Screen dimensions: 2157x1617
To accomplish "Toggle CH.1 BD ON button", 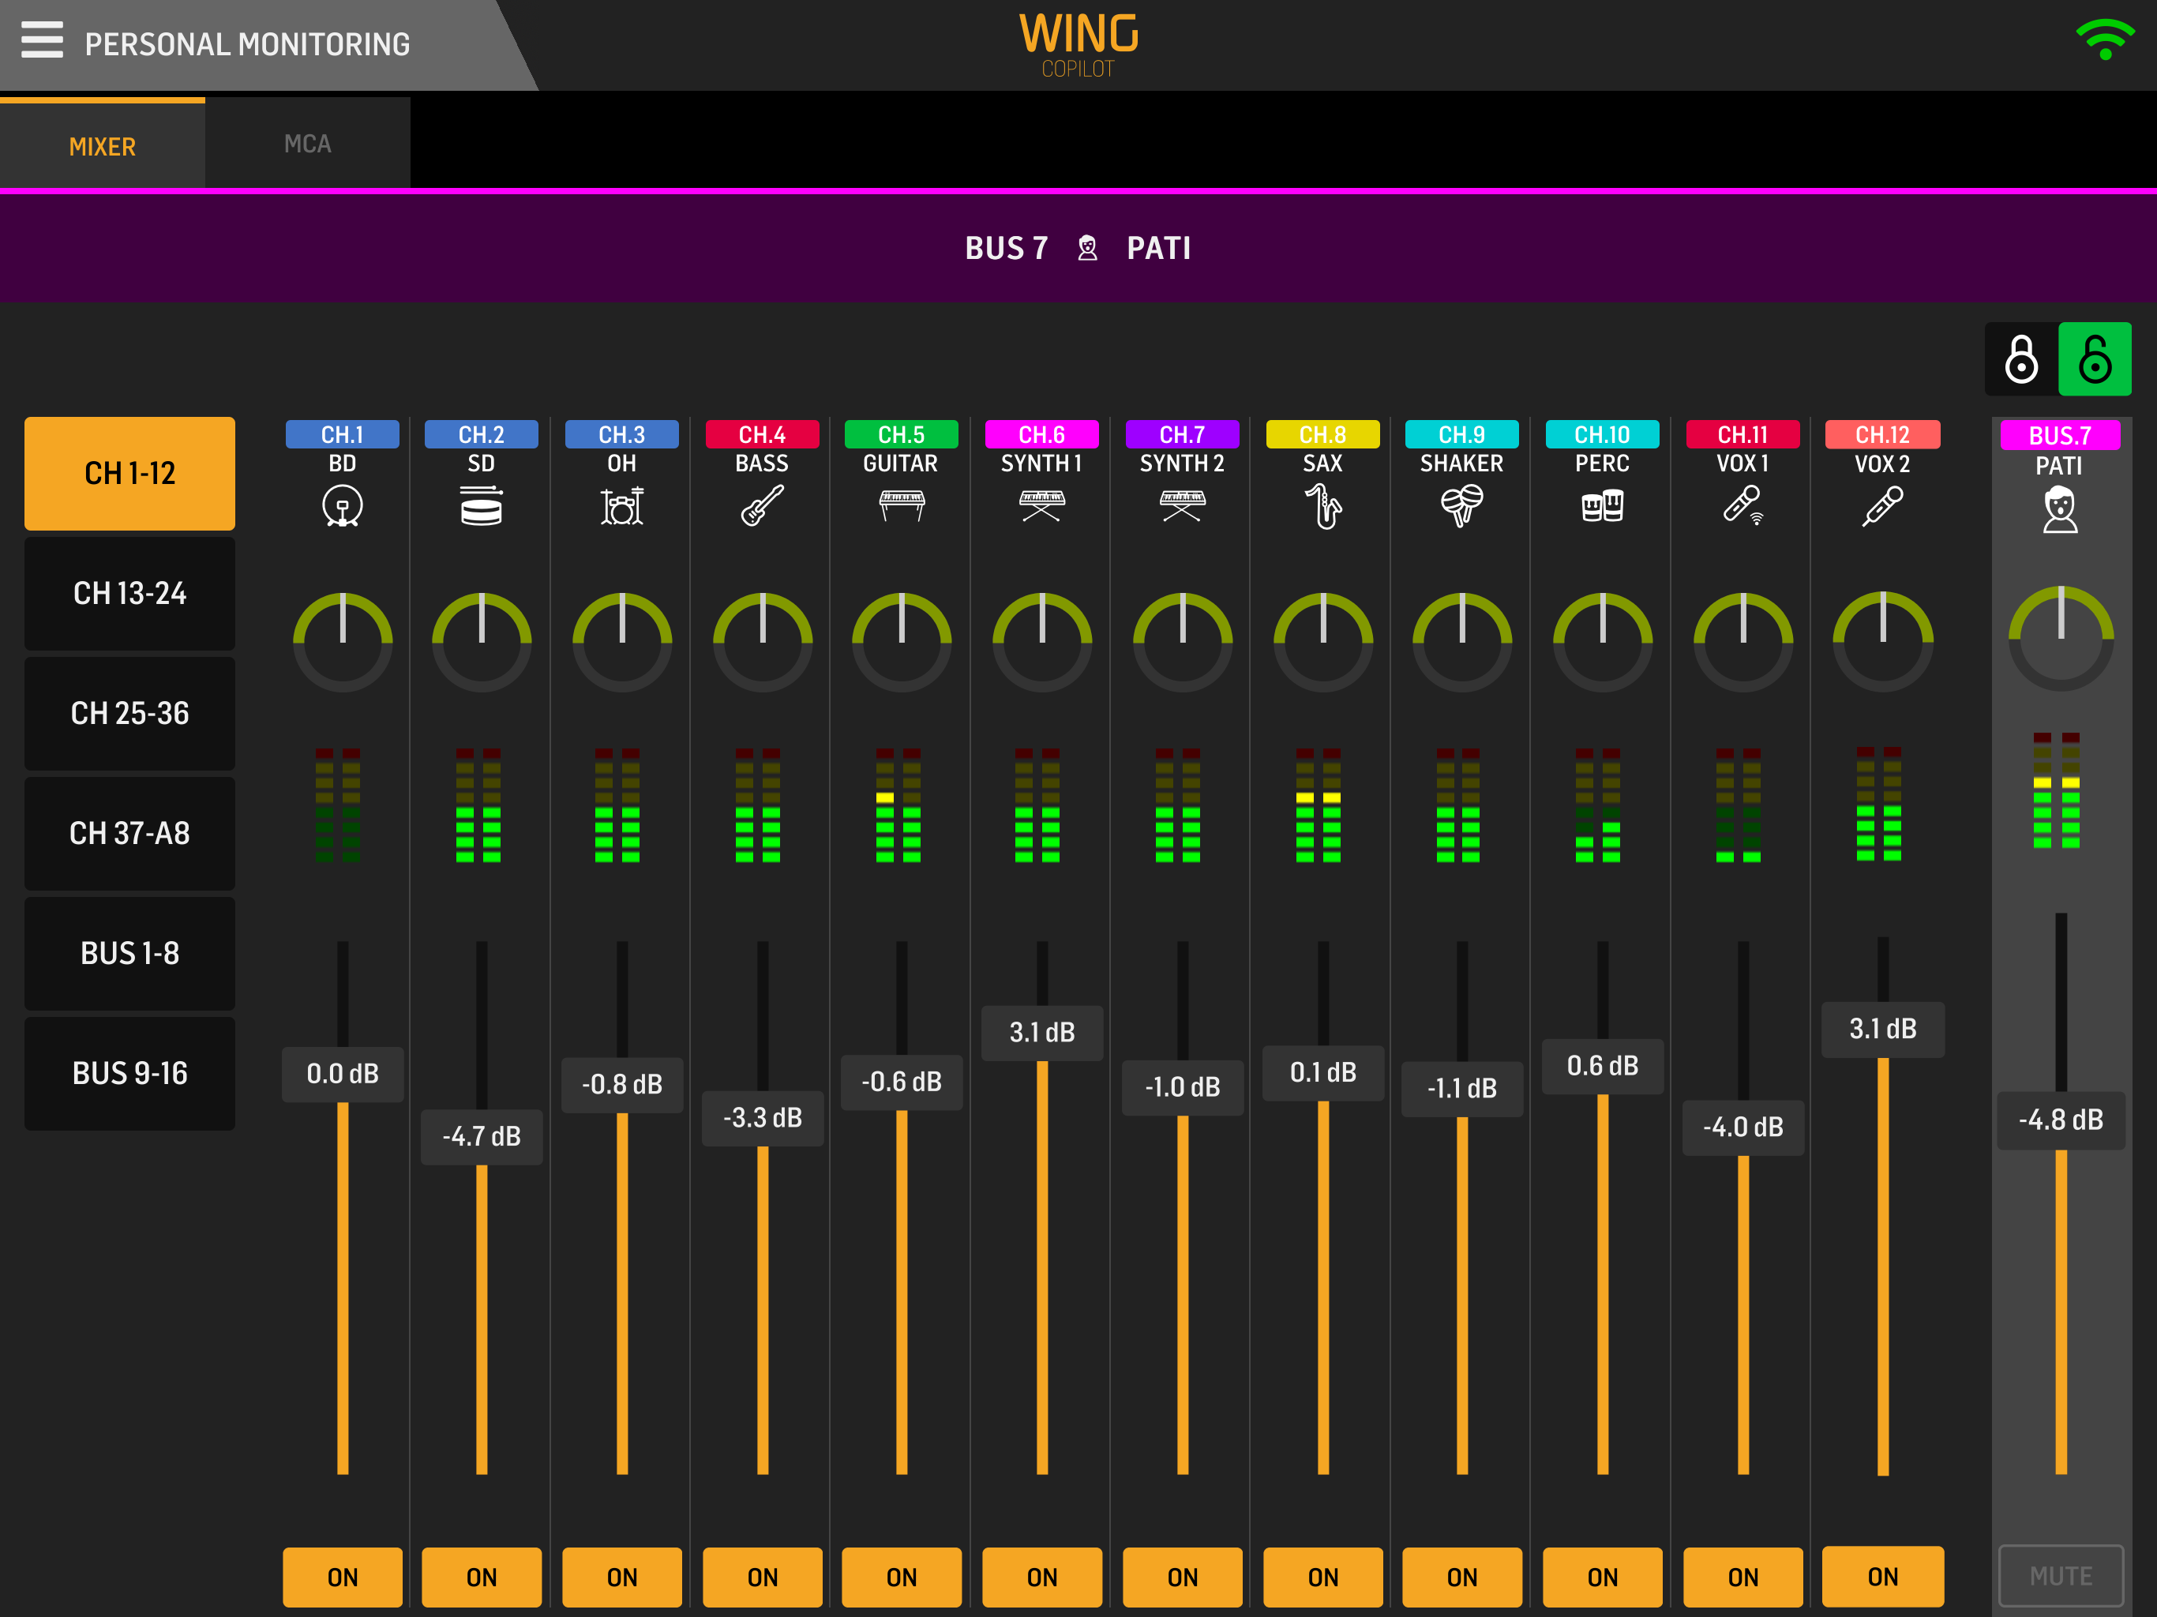I will (343, 1576).
